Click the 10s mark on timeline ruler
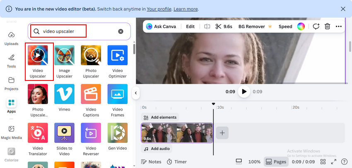 220,107
